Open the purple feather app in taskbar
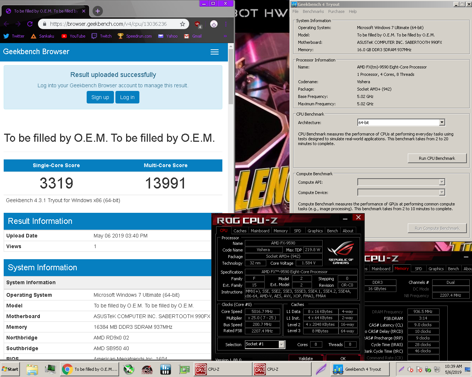The height and width of the screenshot is (377, 472). 321,369
